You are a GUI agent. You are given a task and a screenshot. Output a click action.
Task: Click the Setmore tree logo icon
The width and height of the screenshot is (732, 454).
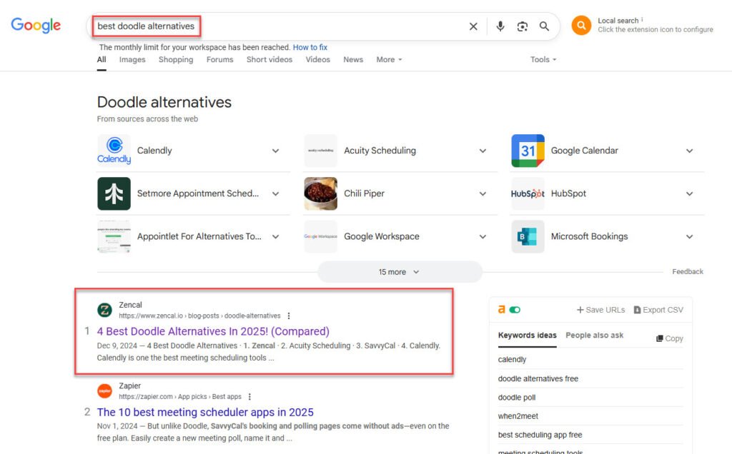point(114,193)
